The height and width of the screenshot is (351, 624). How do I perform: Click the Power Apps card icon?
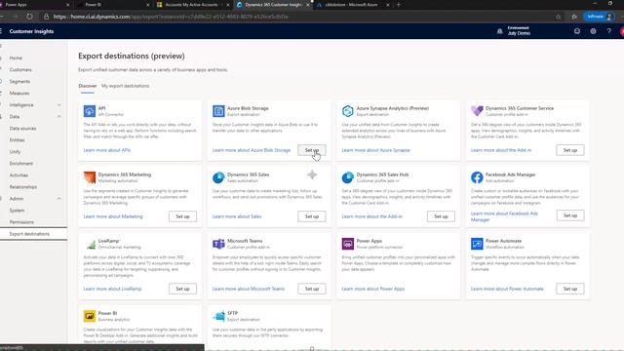click(x=347, y=244)
